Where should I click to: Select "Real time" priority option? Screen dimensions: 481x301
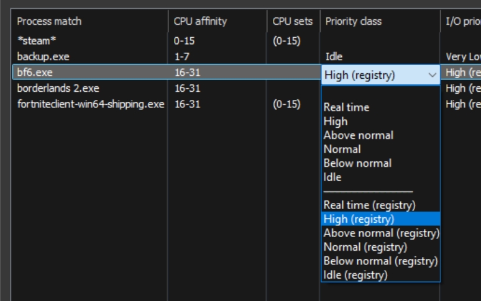(x=346, y=107)
